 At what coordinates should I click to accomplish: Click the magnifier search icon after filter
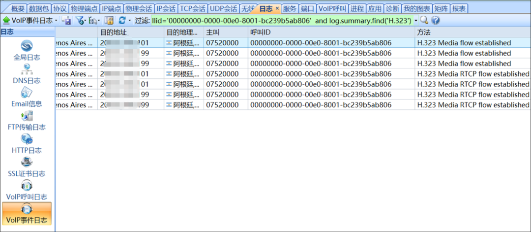pos(424,21)
